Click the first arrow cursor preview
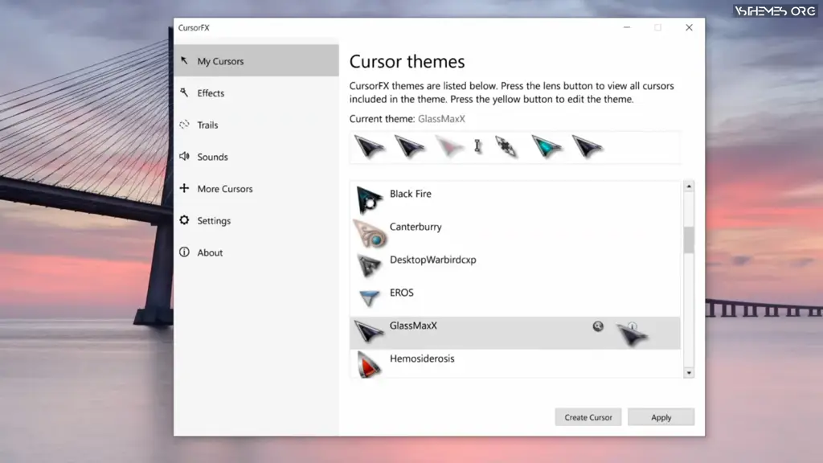The width and height of the screenshot is (823, 463). [369, 146]
